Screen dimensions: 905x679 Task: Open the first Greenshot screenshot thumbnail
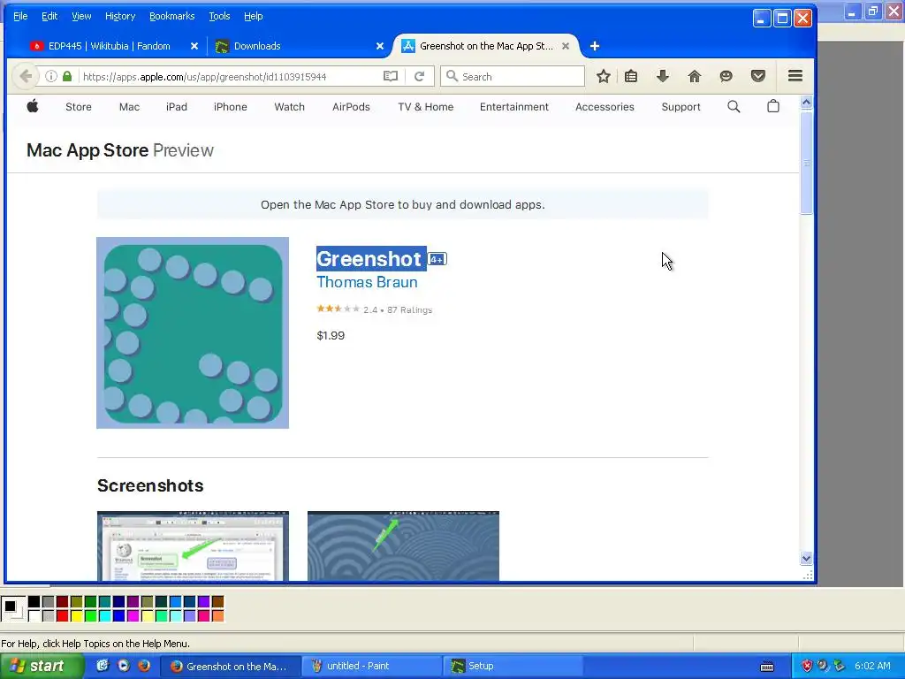coord(193,545)
